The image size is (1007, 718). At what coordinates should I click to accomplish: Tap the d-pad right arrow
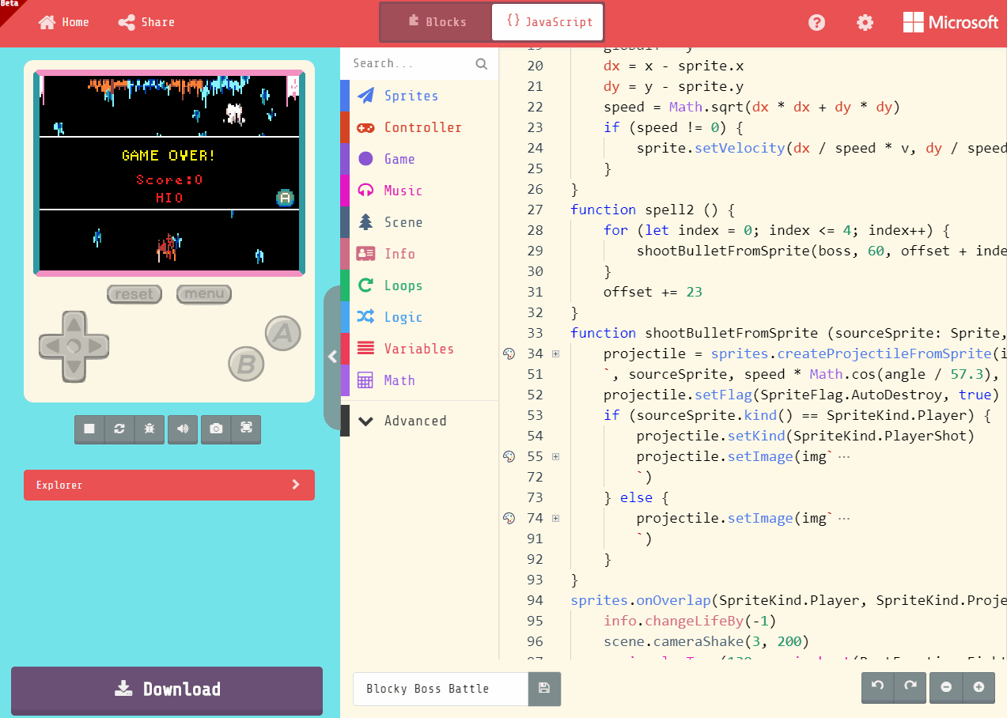(96, 346)
